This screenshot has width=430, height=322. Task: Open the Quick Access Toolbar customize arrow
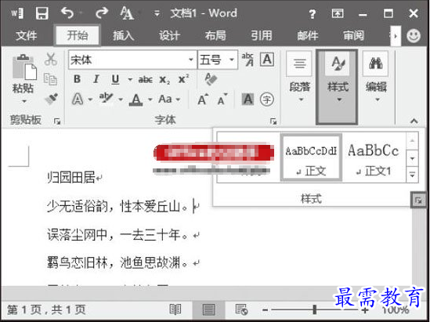click(x=157, y=13)
